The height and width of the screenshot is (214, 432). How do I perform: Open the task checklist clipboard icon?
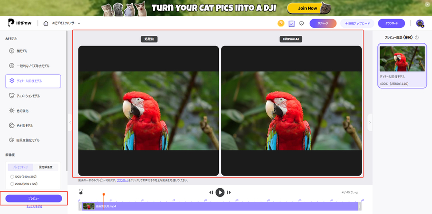292,23
